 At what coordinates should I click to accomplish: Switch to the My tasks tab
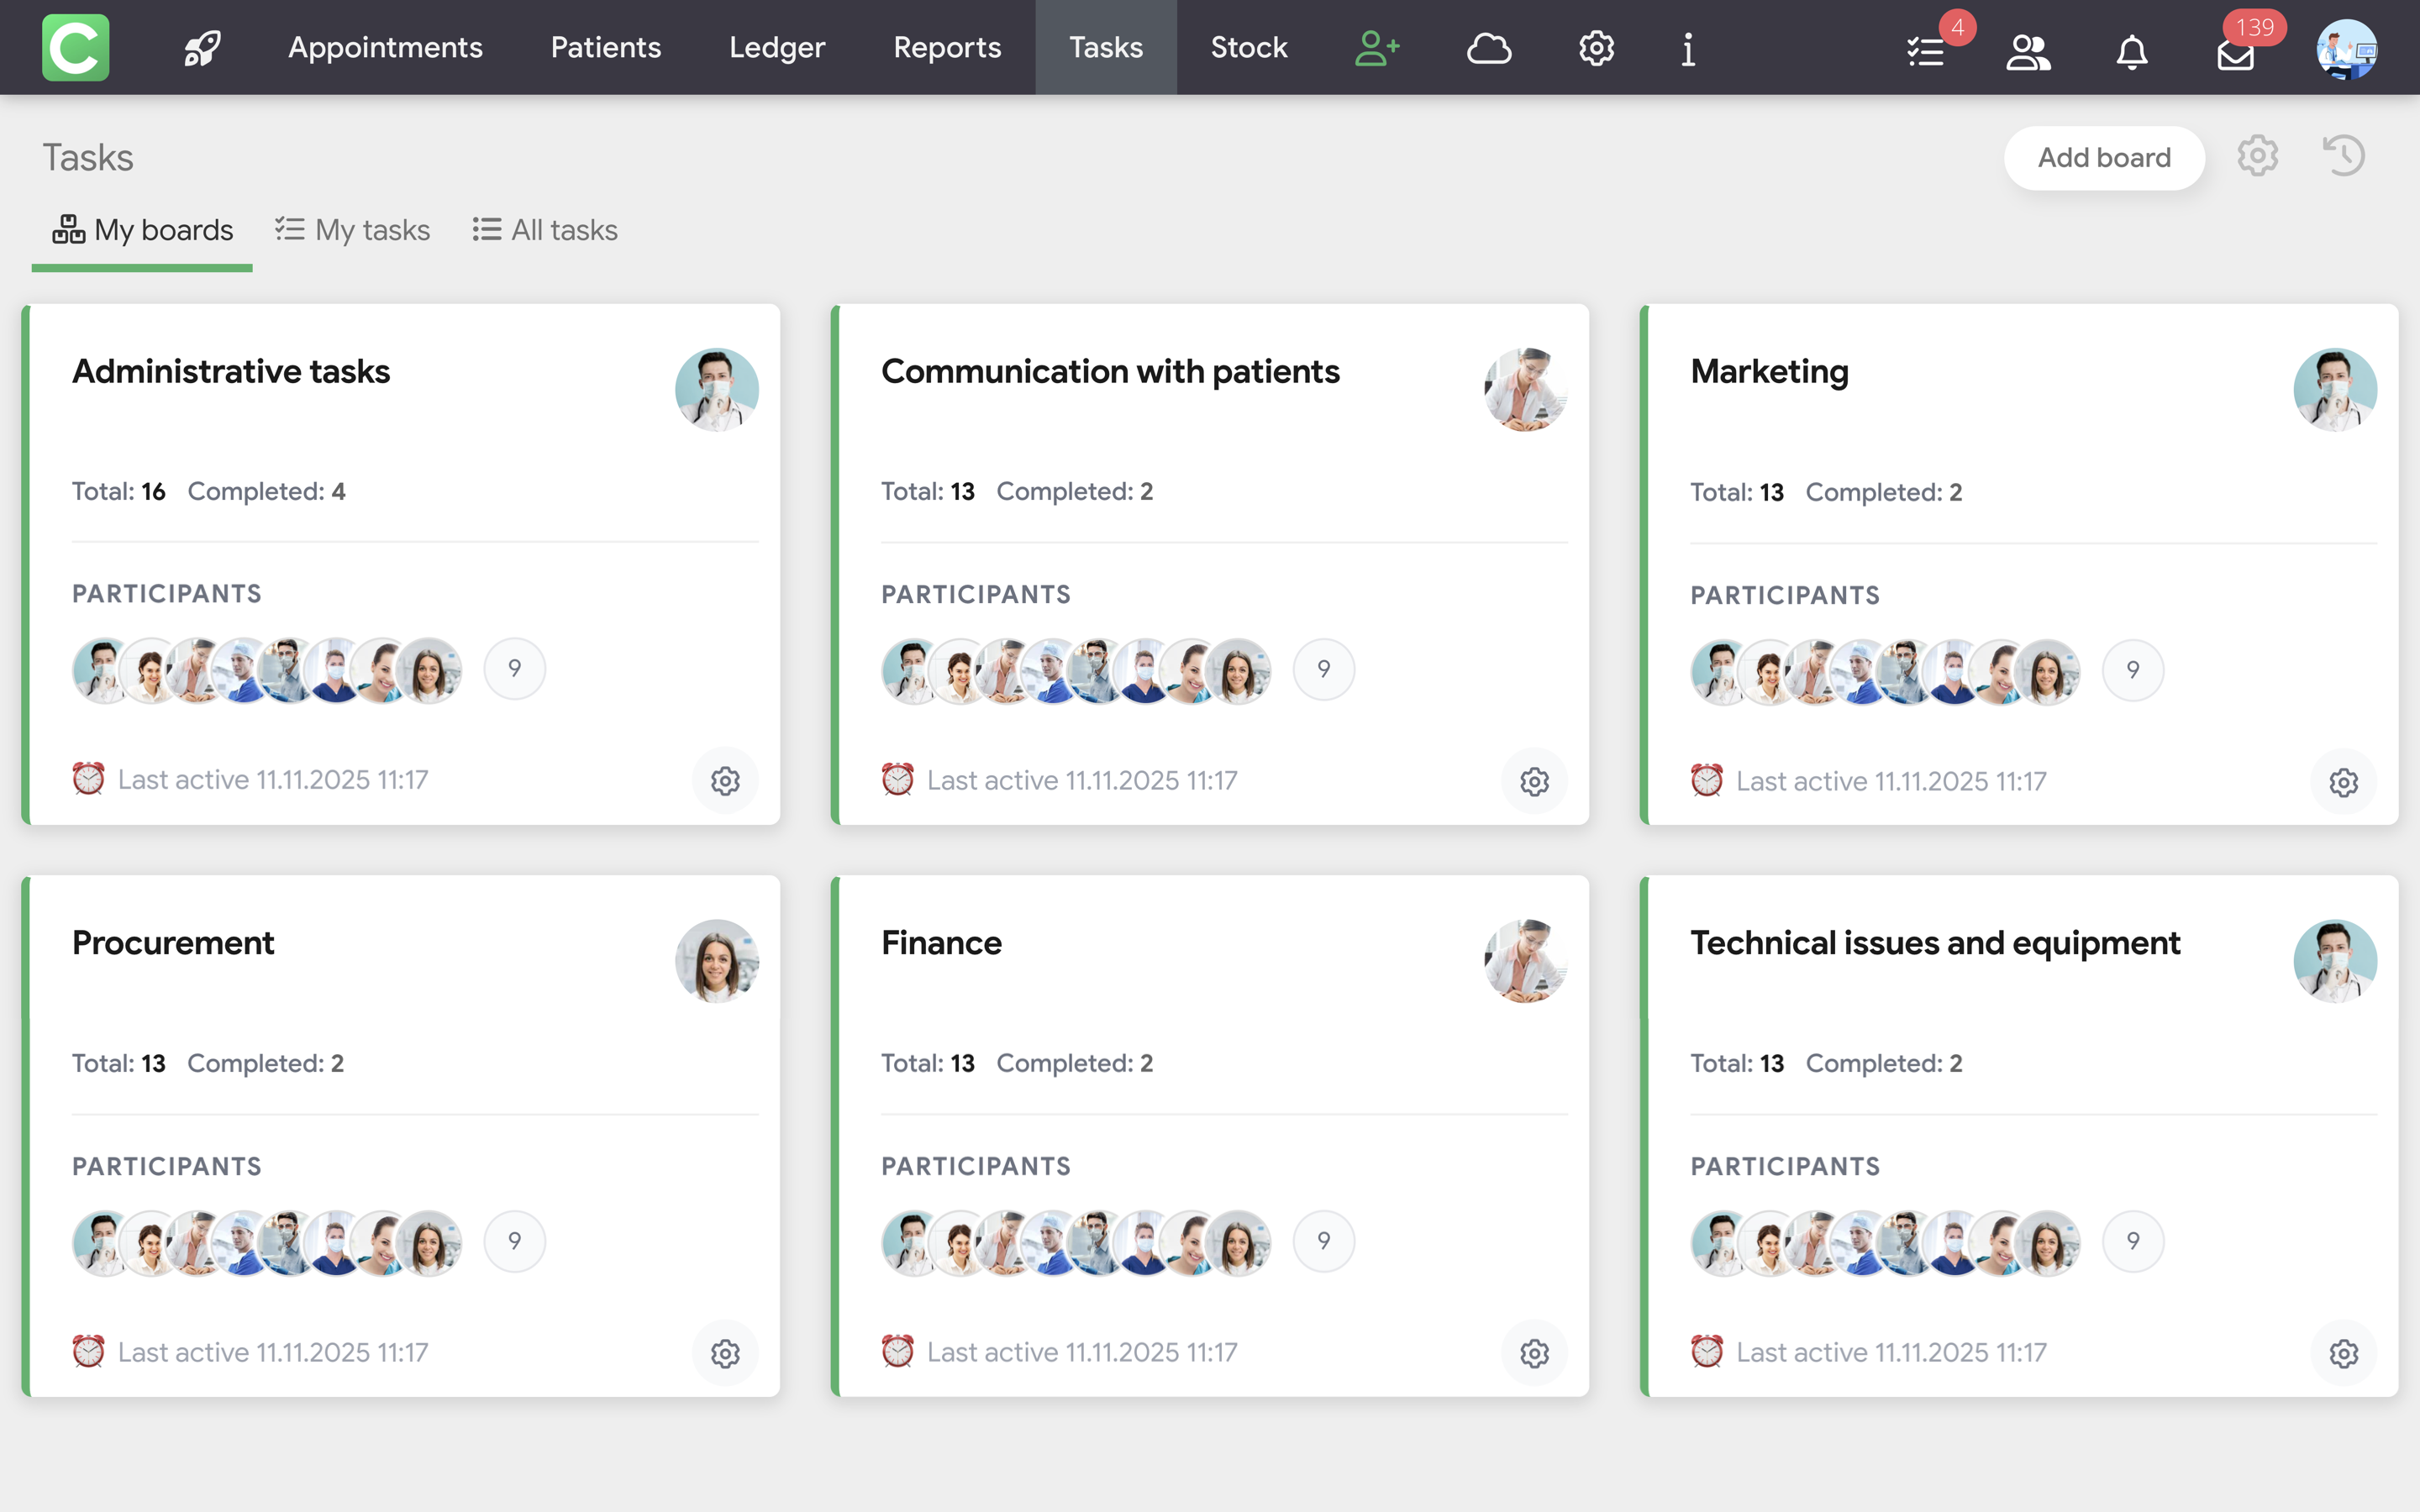pyautogui.click(x=353, y=230)
